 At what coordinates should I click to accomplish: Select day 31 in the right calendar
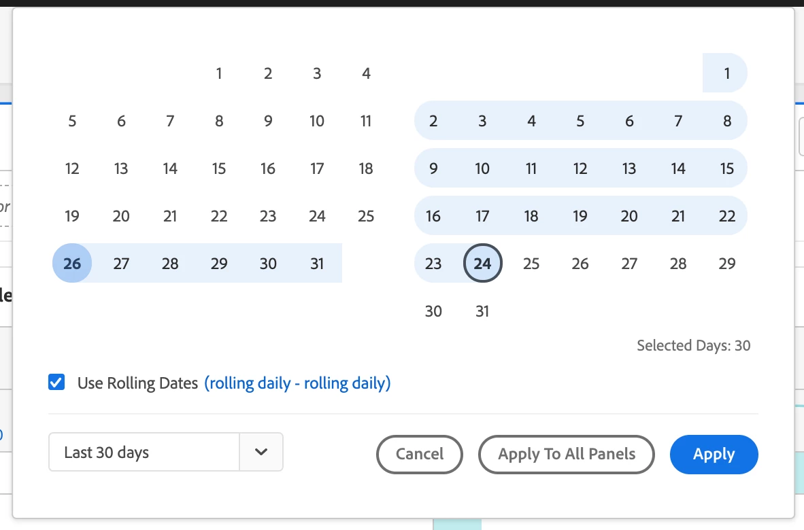tap(482, 311)
